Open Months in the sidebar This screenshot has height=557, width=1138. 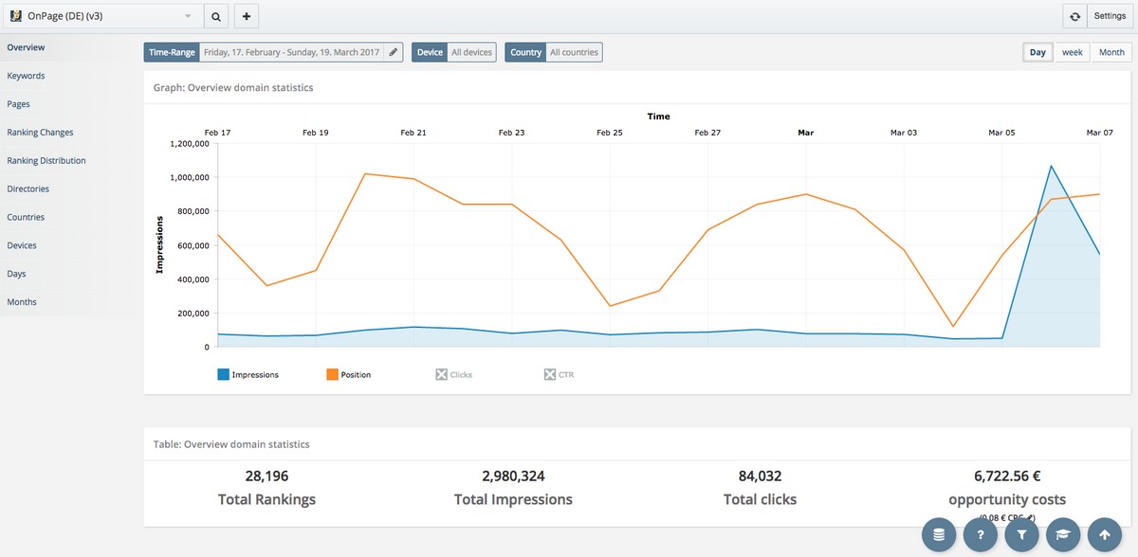point(22,302)
